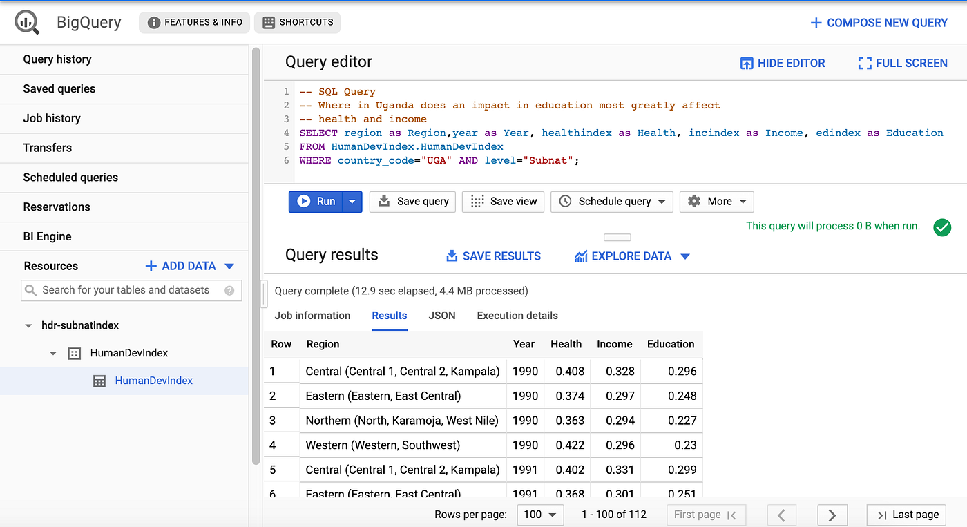
Task: Open the Rows per page dropdown
Action: pos(540,515)
